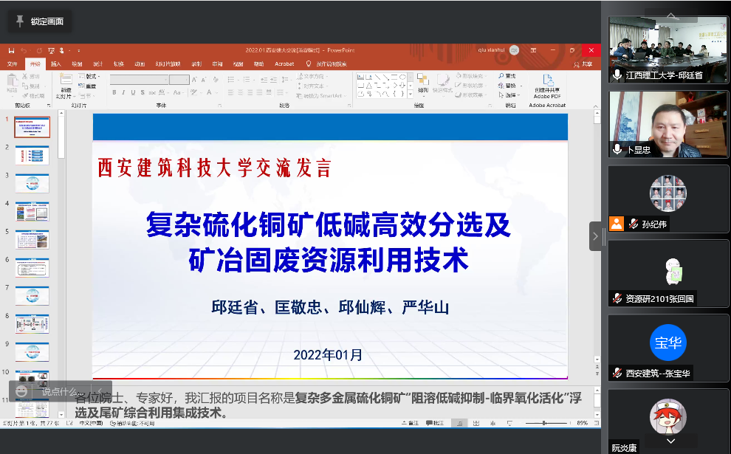Switch to the Acrobat ribbon tab

pos(284,64)
